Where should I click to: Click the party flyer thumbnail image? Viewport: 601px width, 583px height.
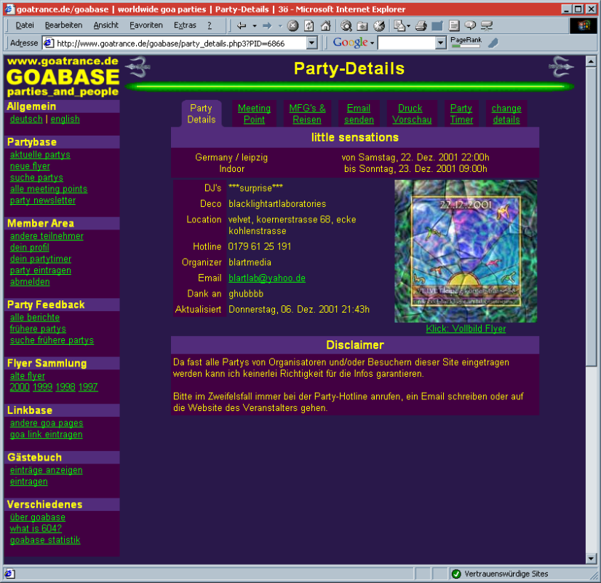pos(466,251)
